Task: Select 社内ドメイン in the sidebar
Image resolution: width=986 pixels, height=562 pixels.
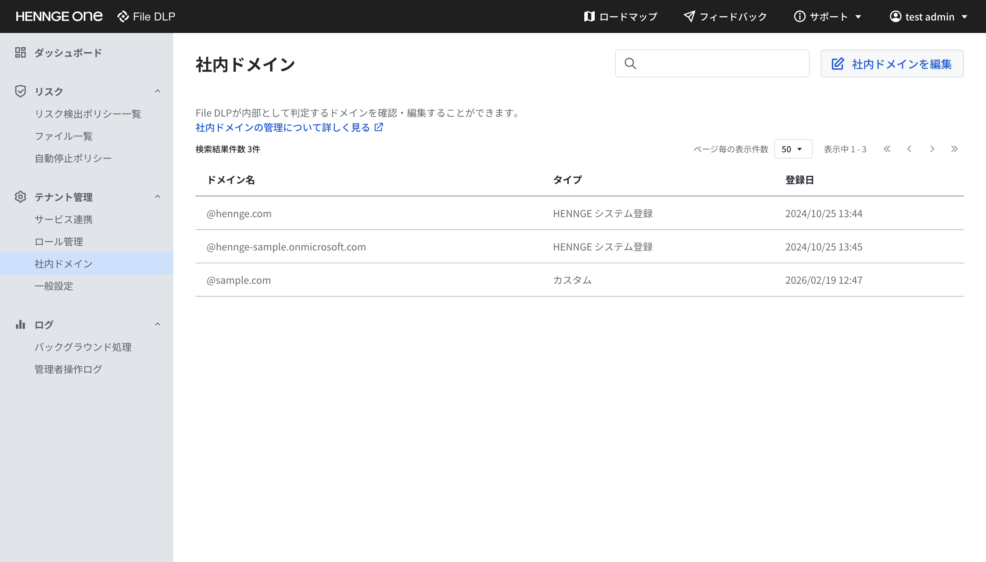Action: pyautogui.click(x=86, y=264)
